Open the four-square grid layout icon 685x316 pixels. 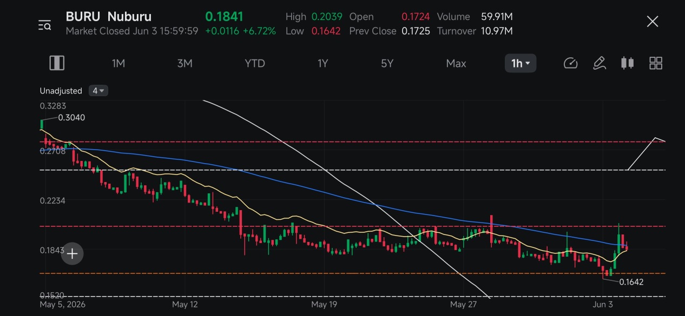click(x=656, y=63)
